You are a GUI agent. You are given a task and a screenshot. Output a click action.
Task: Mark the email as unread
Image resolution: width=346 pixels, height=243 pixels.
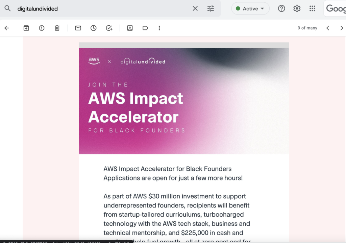(78, 28)
